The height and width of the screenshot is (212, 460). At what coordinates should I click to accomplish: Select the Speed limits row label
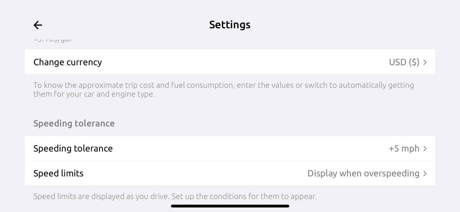click(58, 173)
